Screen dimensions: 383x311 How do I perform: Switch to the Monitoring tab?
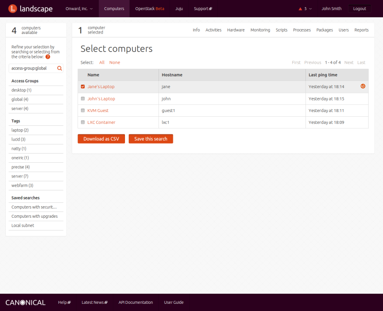[x=260, y=30]
